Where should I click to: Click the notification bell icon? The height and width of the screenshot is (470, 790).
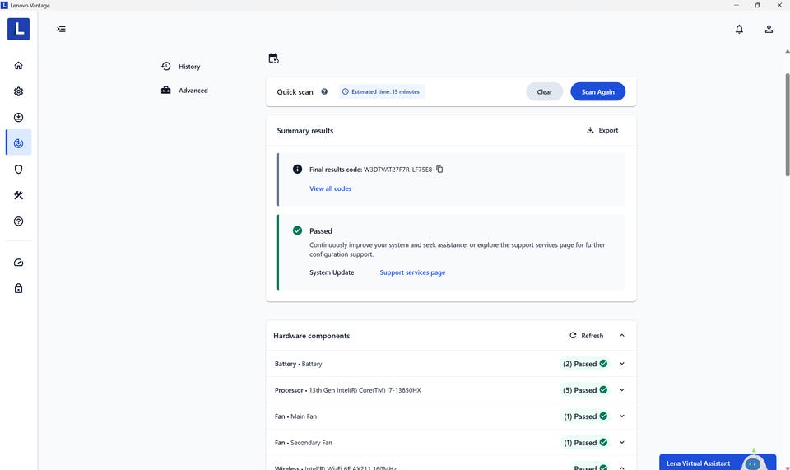click(739, 29)
